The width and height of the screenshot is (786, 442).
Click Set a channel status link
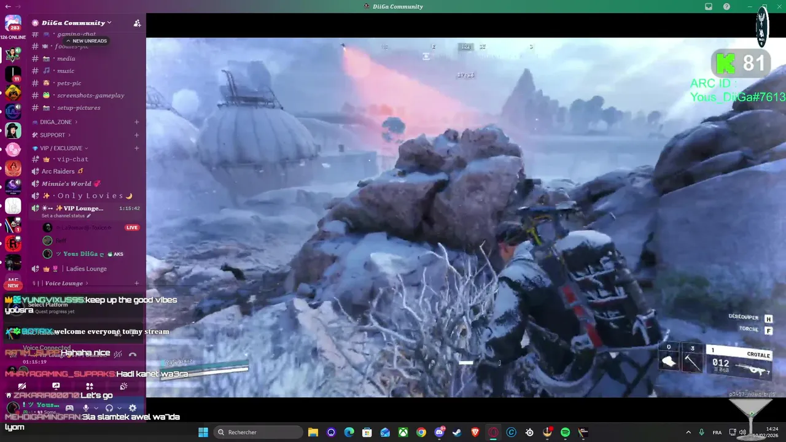66,216
